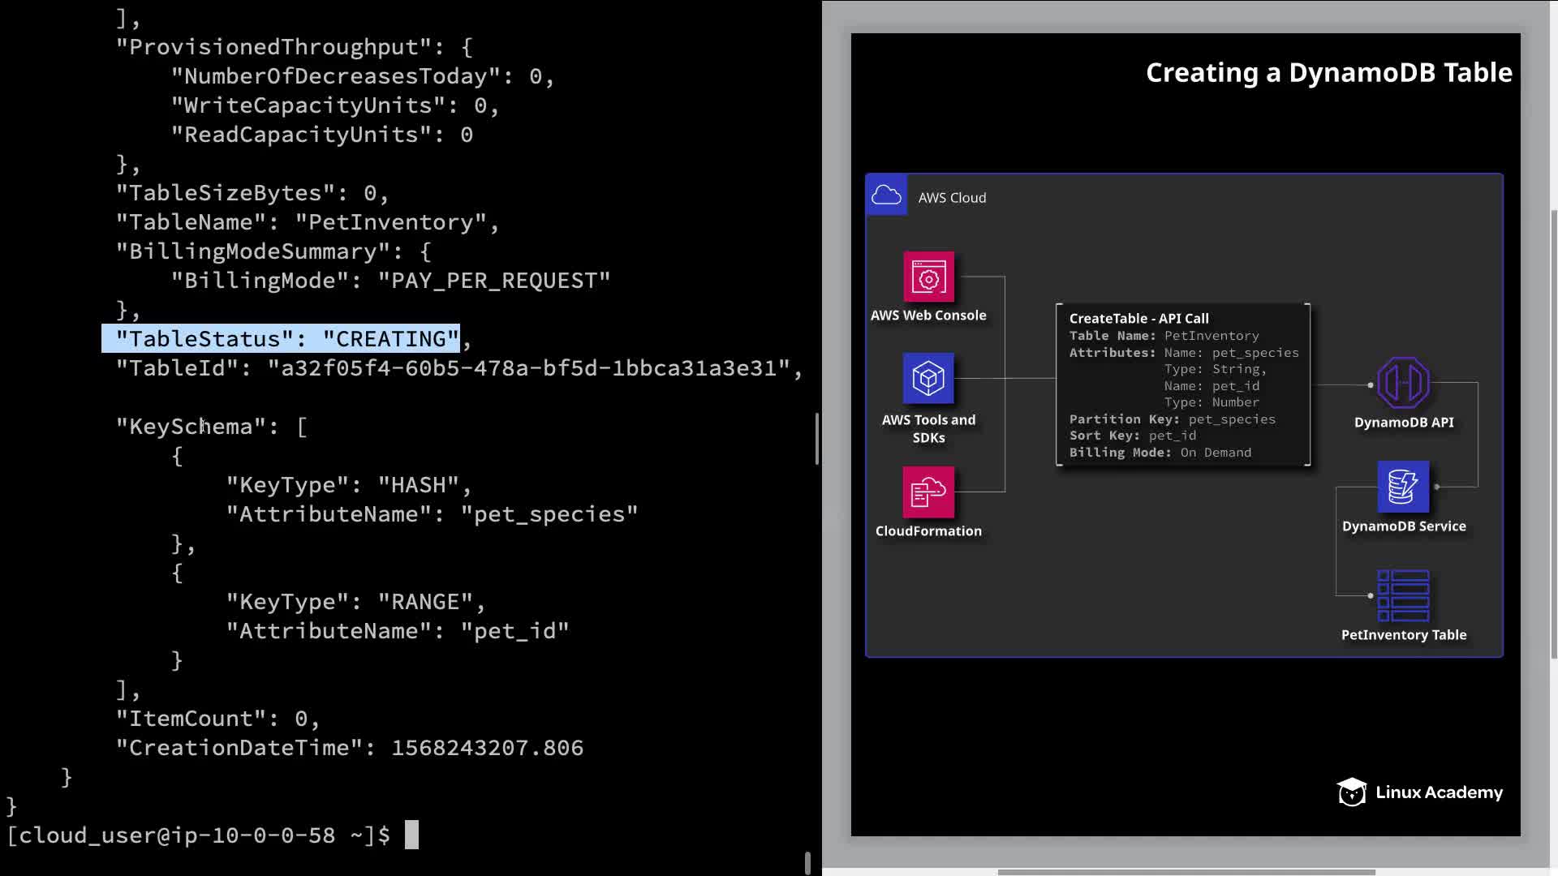
Task: Click the PAY_PER_REQUEST billing mode text
Action: 494,281
